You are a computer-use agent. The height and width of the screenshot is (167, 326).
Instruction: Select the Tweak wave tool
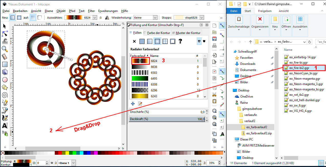pos(5,41)
